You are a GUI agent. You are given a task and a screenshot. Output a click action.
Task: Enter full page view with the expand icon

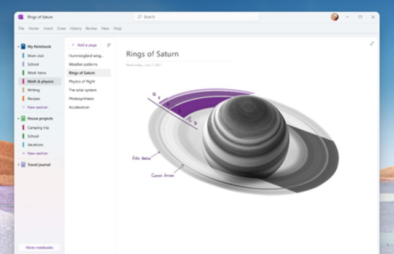coord(372,44)
